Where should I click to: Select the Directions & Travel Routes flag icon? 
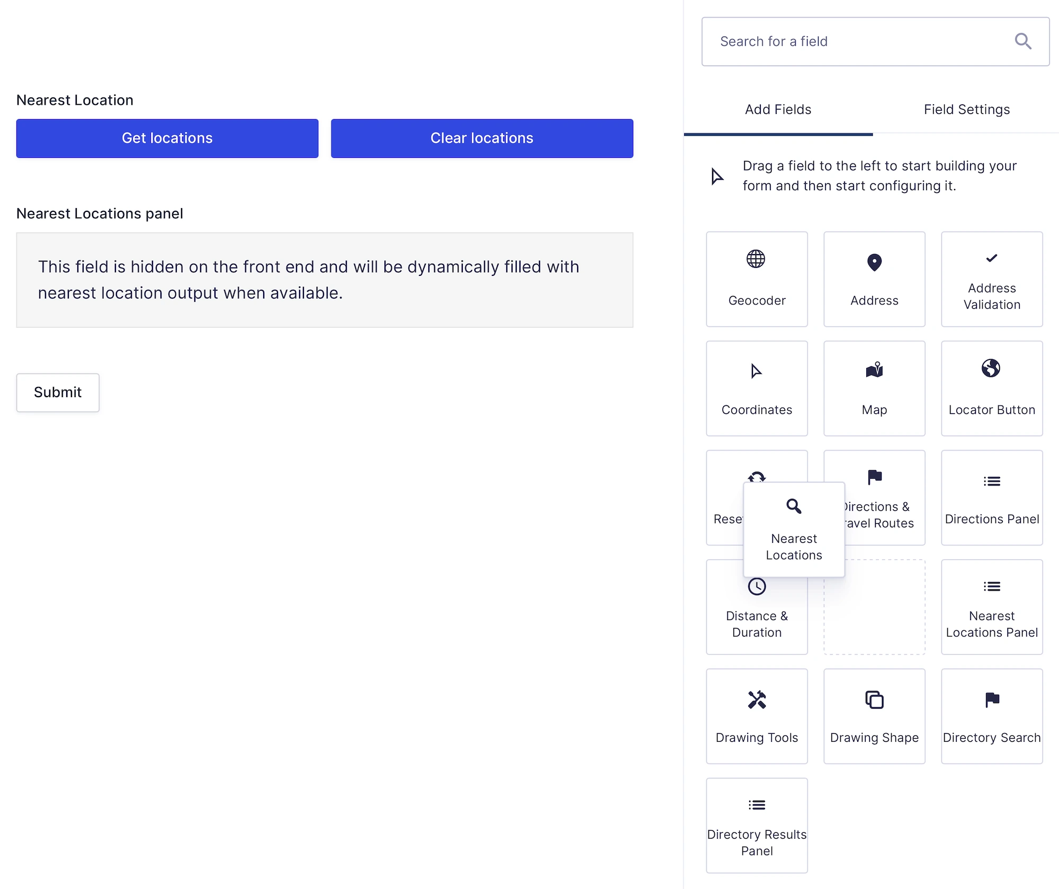875,477
